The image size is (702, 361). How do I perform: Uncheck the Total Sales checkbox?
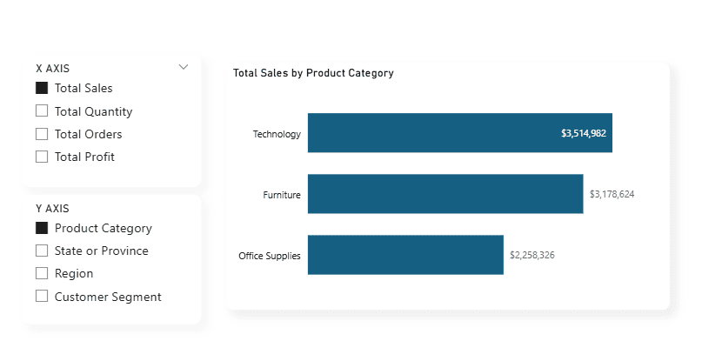point(42,88)
